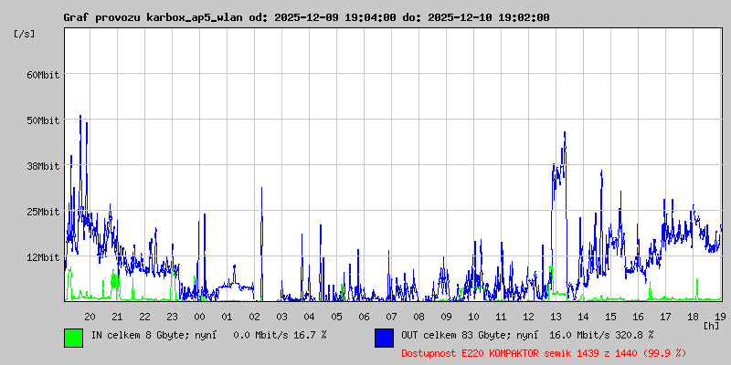Click the 25Mbit y-axis label
The image size is (731, 365).
click(x=43, y=212)
